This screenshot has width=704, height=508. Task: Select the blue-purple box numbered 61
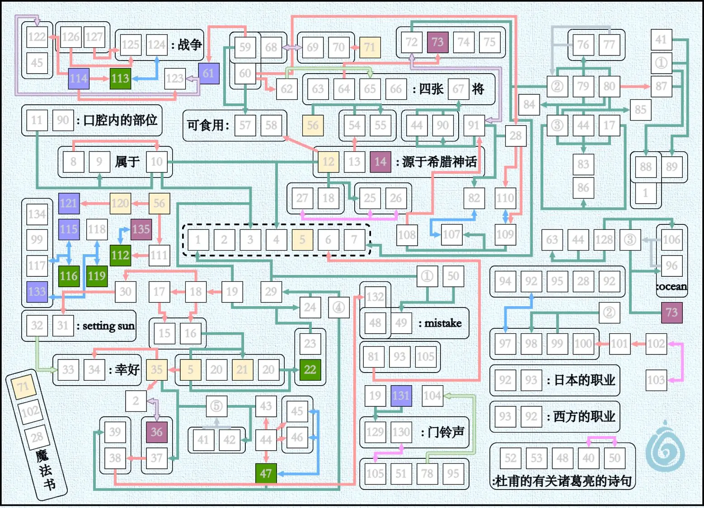(x=208, y=73)
